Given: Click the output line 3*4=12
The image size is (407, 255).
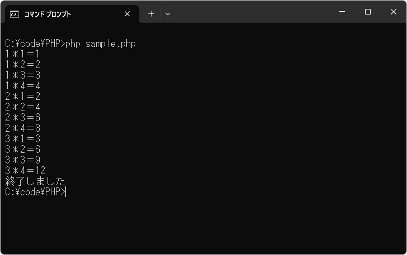Looking at the screenshot, I should click(x=25, y=171).
